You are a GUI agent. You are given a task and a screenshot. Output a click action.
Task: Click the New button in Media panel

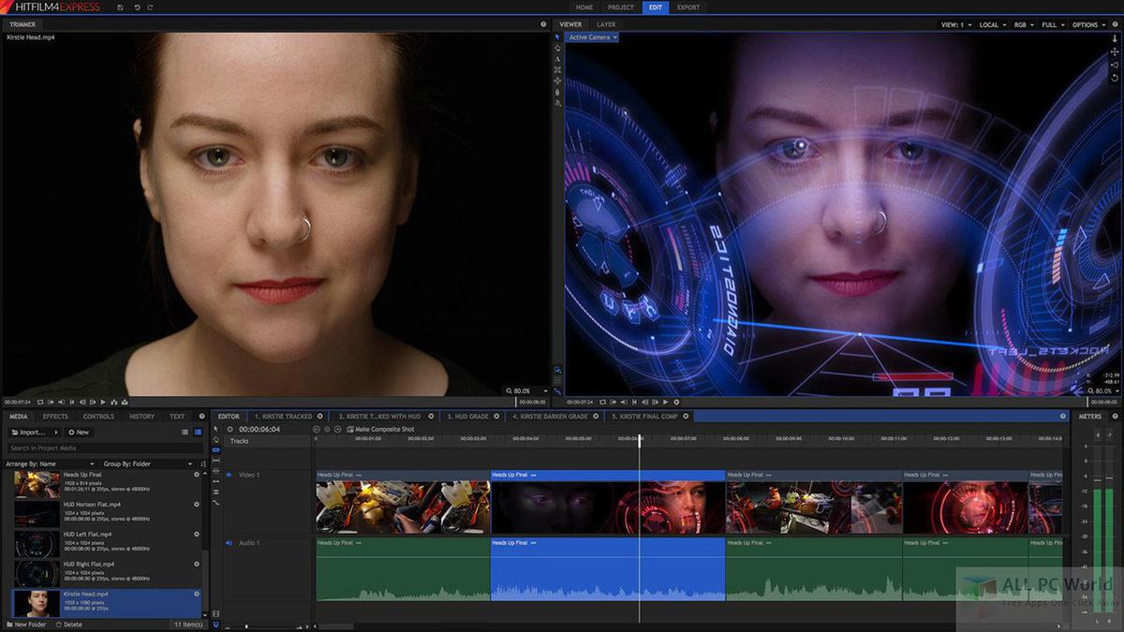[x=80, y=432]
